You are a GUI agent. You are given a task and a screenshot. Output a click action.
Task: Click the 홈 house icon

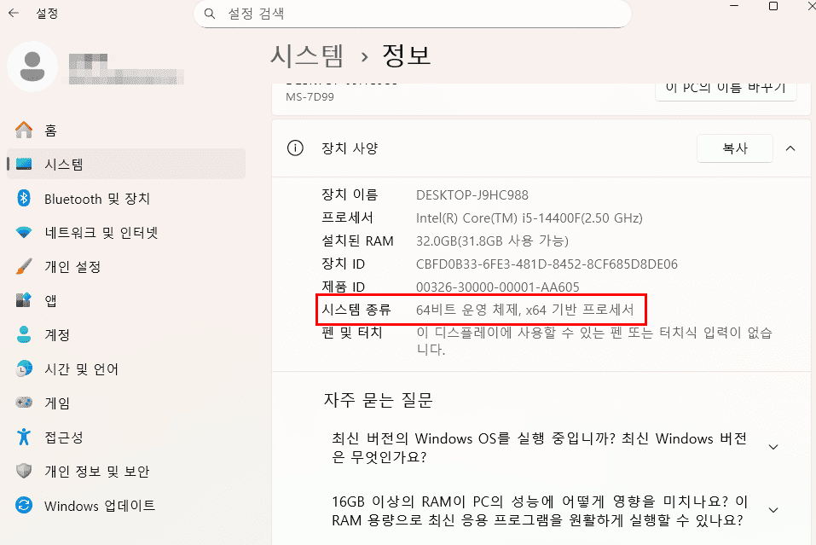pos(21,130)
